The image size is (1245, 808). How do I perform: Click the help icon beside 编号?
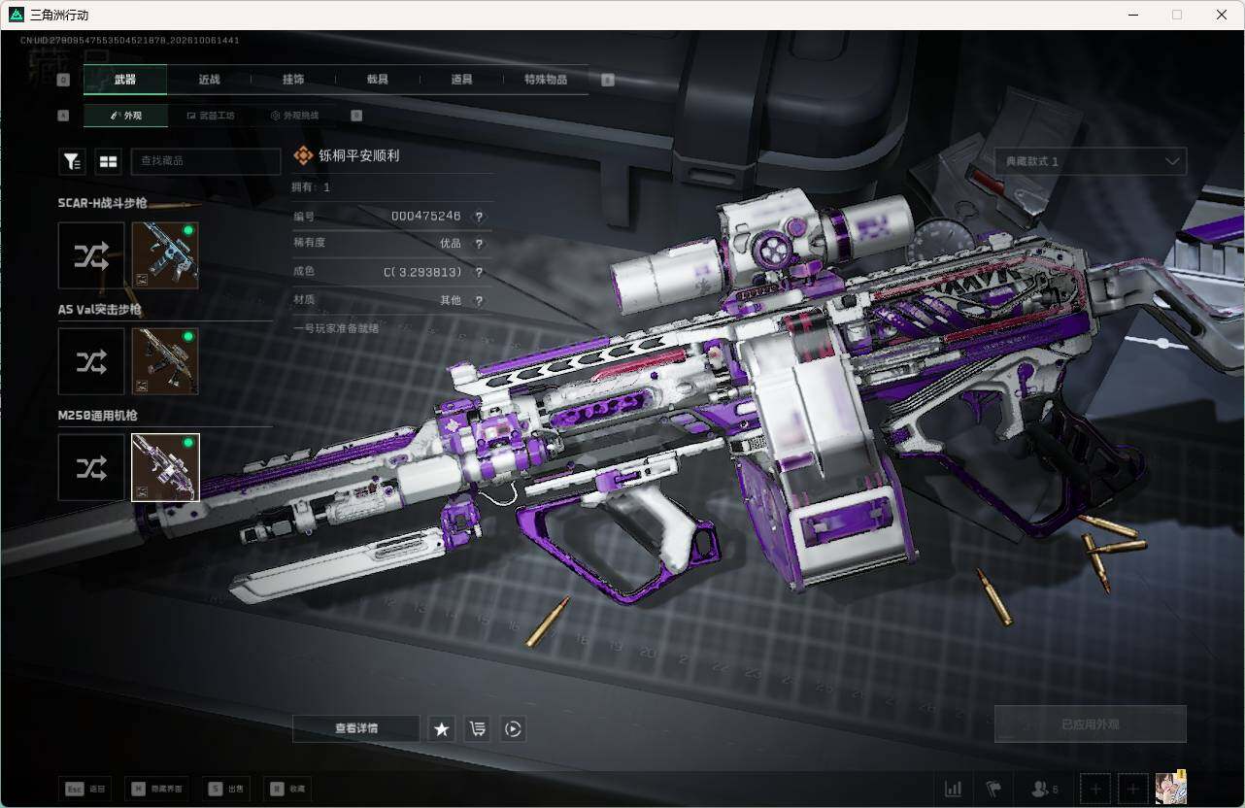[479, 217]
